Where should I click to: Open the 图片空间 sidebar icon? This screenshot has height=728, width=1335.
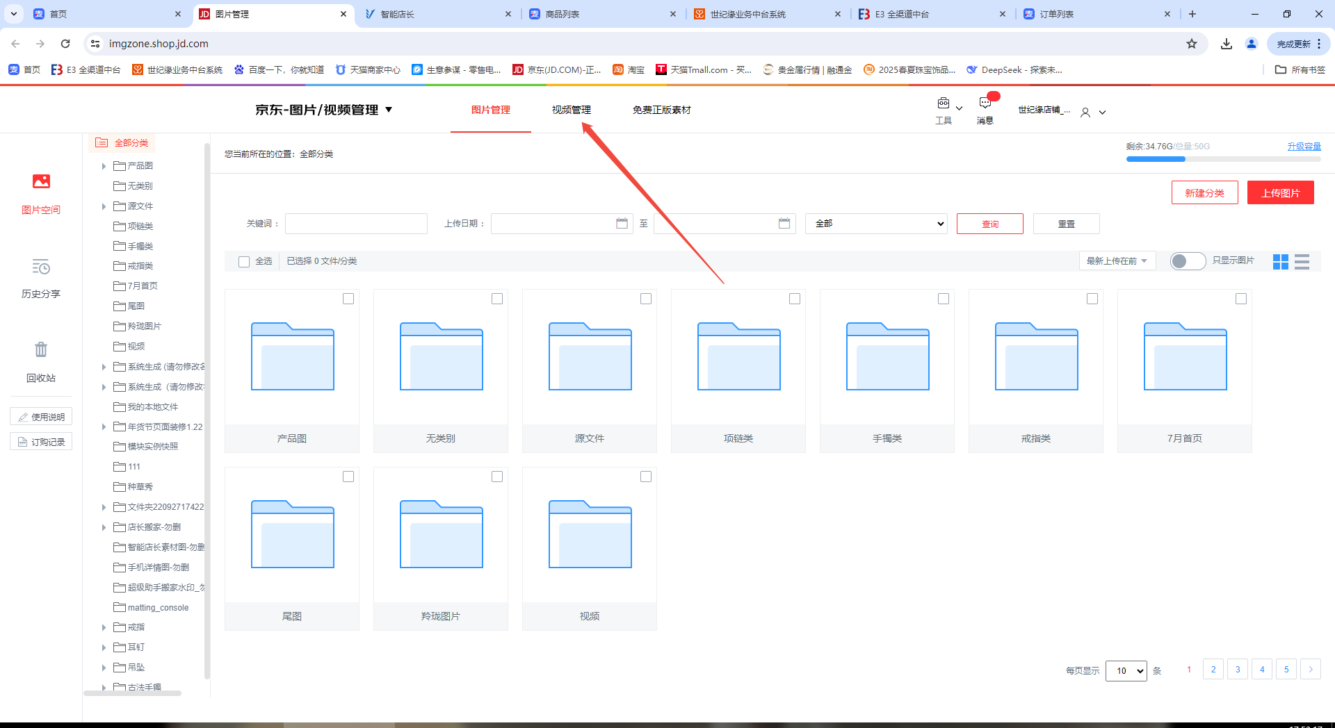click(x=41, y=182)
